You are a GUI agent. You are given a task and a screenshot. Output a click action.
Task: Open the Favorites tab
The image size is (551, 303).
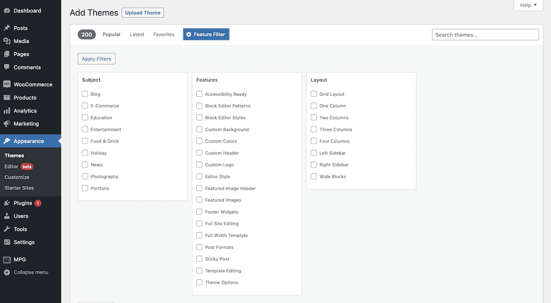(x=164, y=35)
